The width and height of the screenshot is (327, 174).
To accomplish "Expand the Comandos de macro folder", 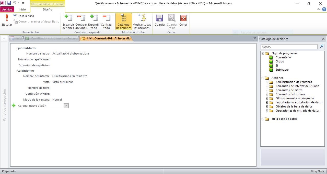I will (x=267, y=90).
